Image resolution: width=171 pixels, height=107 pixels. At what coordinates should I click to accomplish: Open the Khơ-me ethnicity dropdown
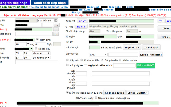41,53
